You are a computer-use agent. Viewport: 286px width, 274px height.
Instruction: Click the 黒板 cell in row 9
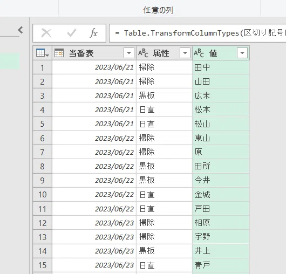pos(165,180)
